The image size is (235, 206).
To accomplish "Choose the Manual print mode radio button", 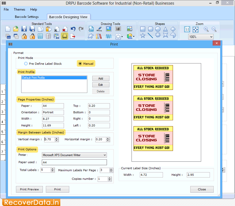I will pyautogui.click(x=80, y=64).
